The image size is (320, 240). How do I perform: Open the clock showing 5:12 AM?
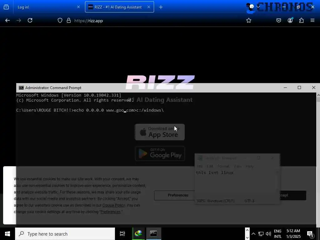pyautogui.click(x=293, y=234)
